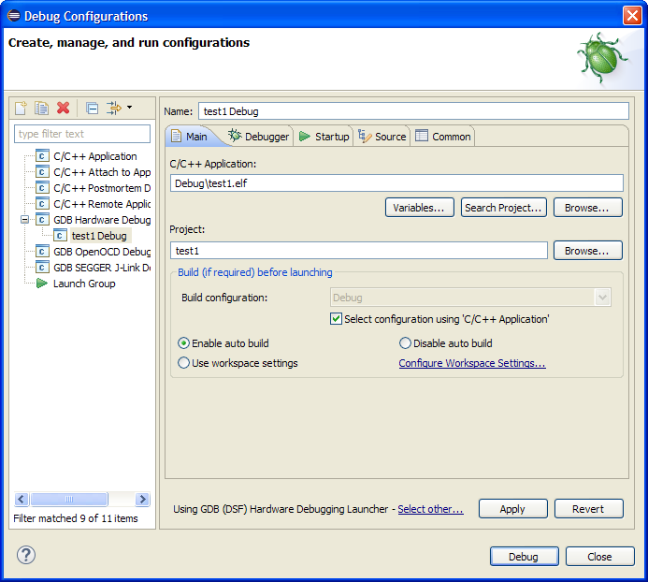This screenshot has height=582, width=648.
Task: Revert configuration changes
Action: point(588,509)
